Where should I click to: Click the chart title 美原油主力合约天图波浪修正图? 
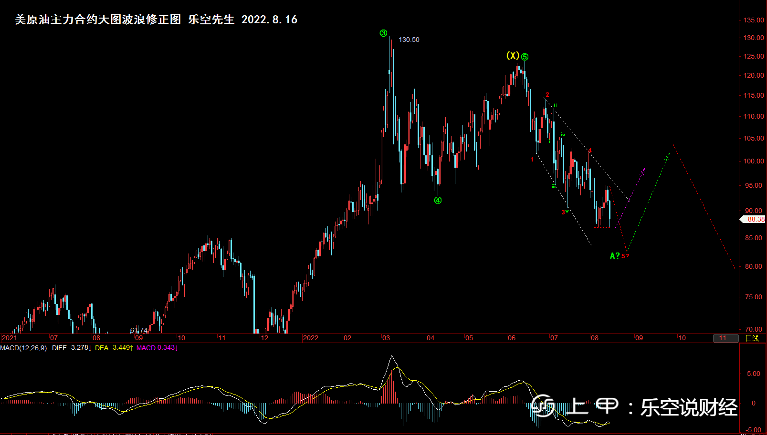[x=98, y=20]
